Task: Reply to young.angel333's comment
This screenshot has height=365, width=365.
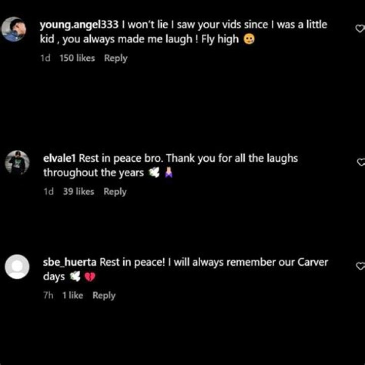Action: (x=116, y=58)
